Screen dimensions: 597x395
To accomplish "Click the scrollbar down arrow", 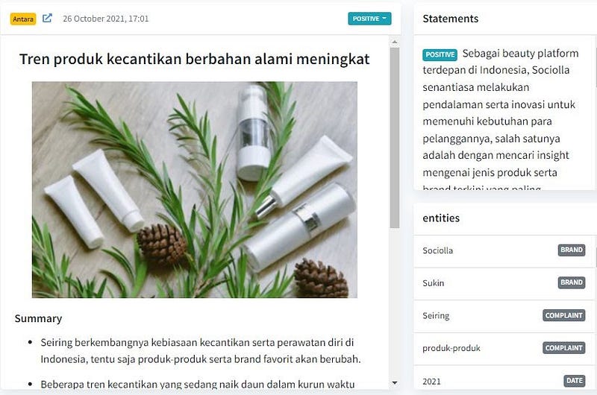I will coord(395,382).
